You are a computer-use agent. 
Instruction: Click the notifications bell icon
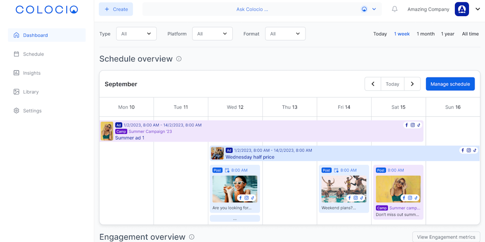pyautogui.click(x=395, y=9)
